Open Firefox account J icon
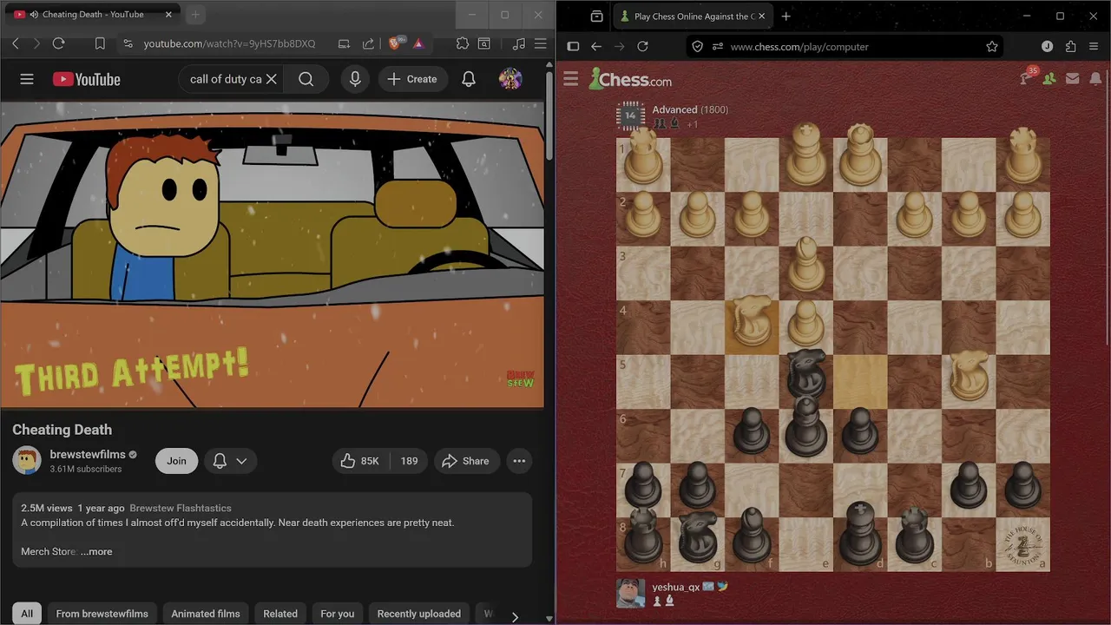The width and height of the screenshot is (1111, 625). tap(1047, 47)
